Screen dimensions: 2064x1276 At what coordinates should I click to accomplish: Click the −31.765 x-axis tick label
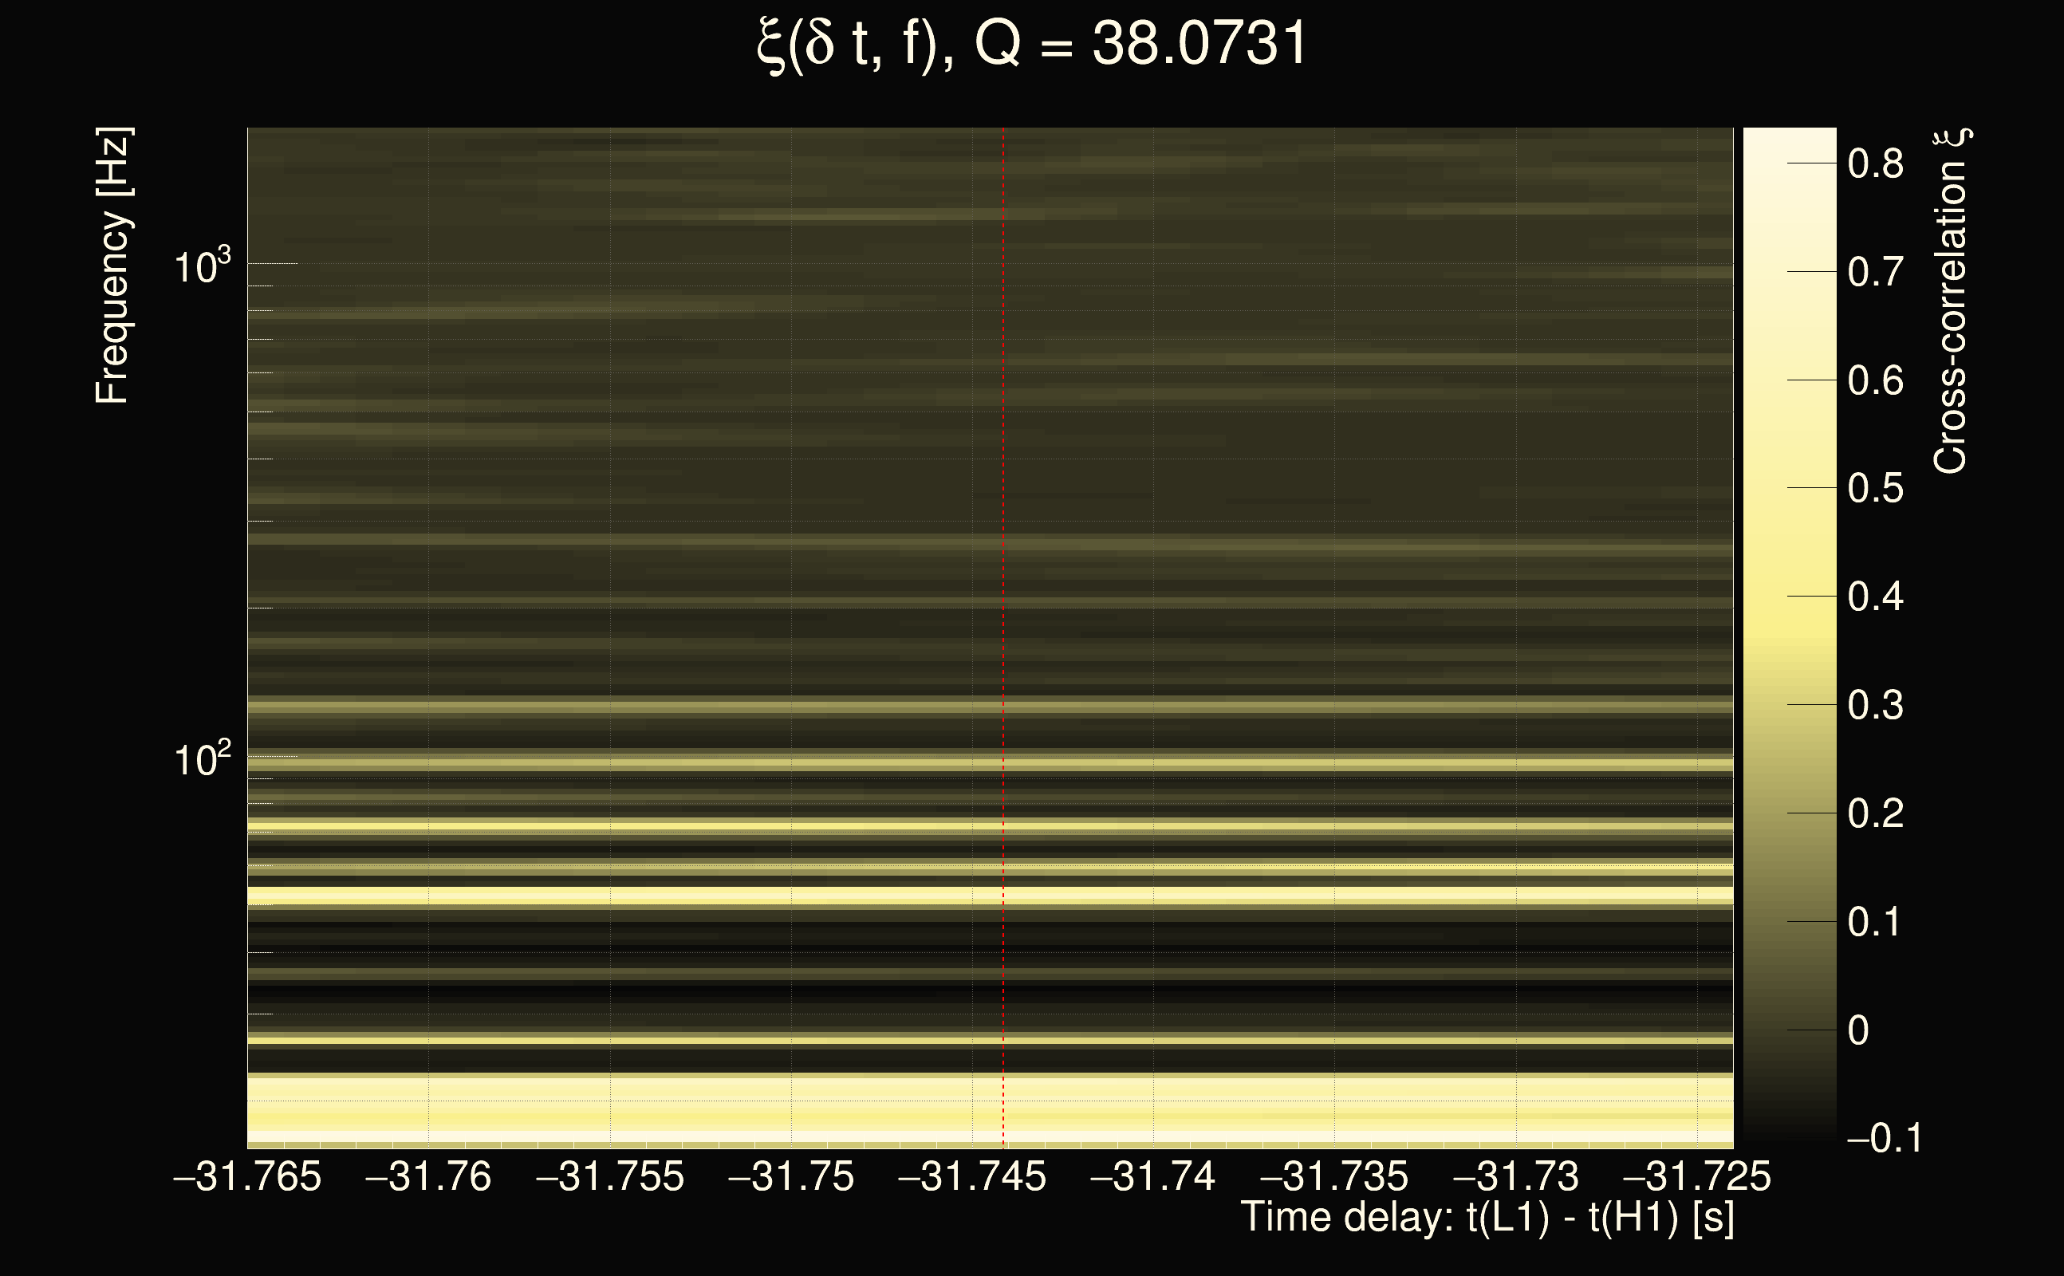point(247,1176)
